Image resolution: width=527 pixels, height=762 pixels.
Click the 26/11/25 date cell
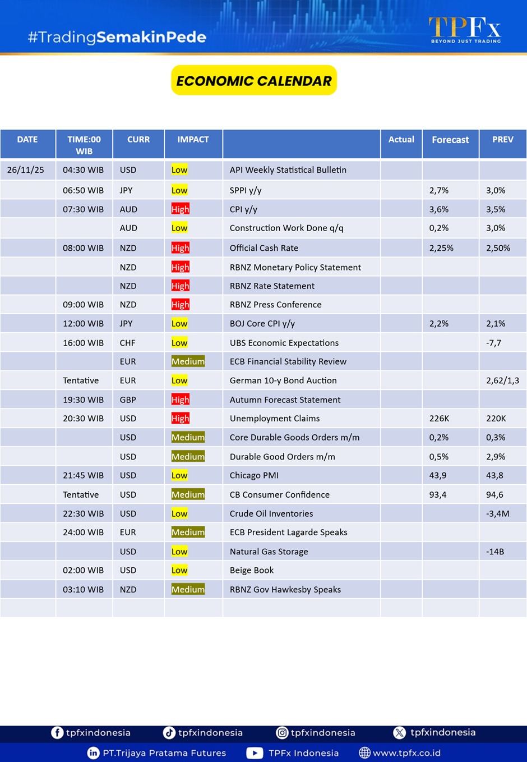(26, 170)
